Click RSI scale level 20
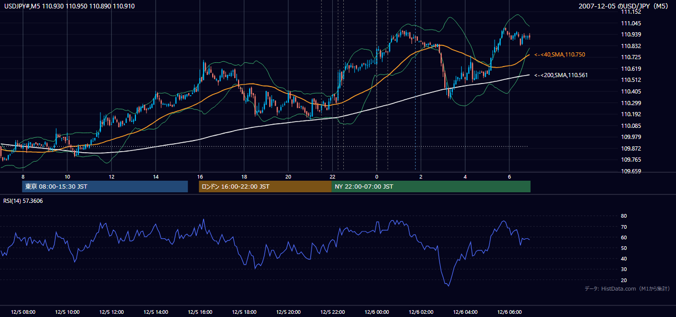 (x=624, y=280)
